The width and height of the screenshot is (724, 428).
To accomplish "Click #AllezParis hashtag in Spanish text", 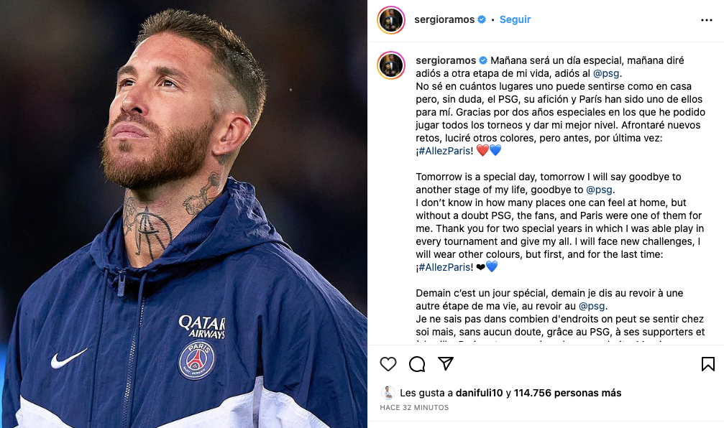I will (445, 151).
